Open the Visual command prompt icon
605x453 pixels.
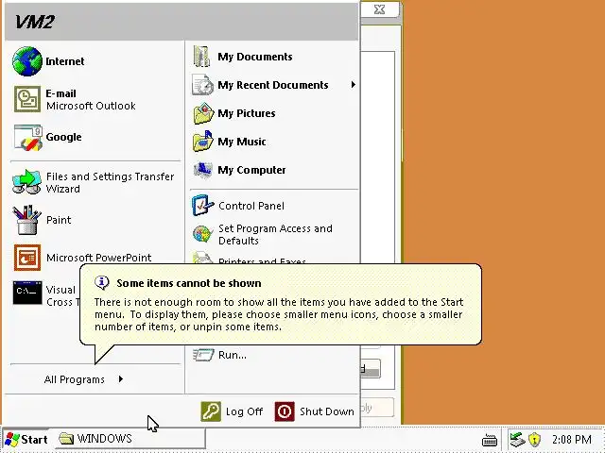coord(27,293)
